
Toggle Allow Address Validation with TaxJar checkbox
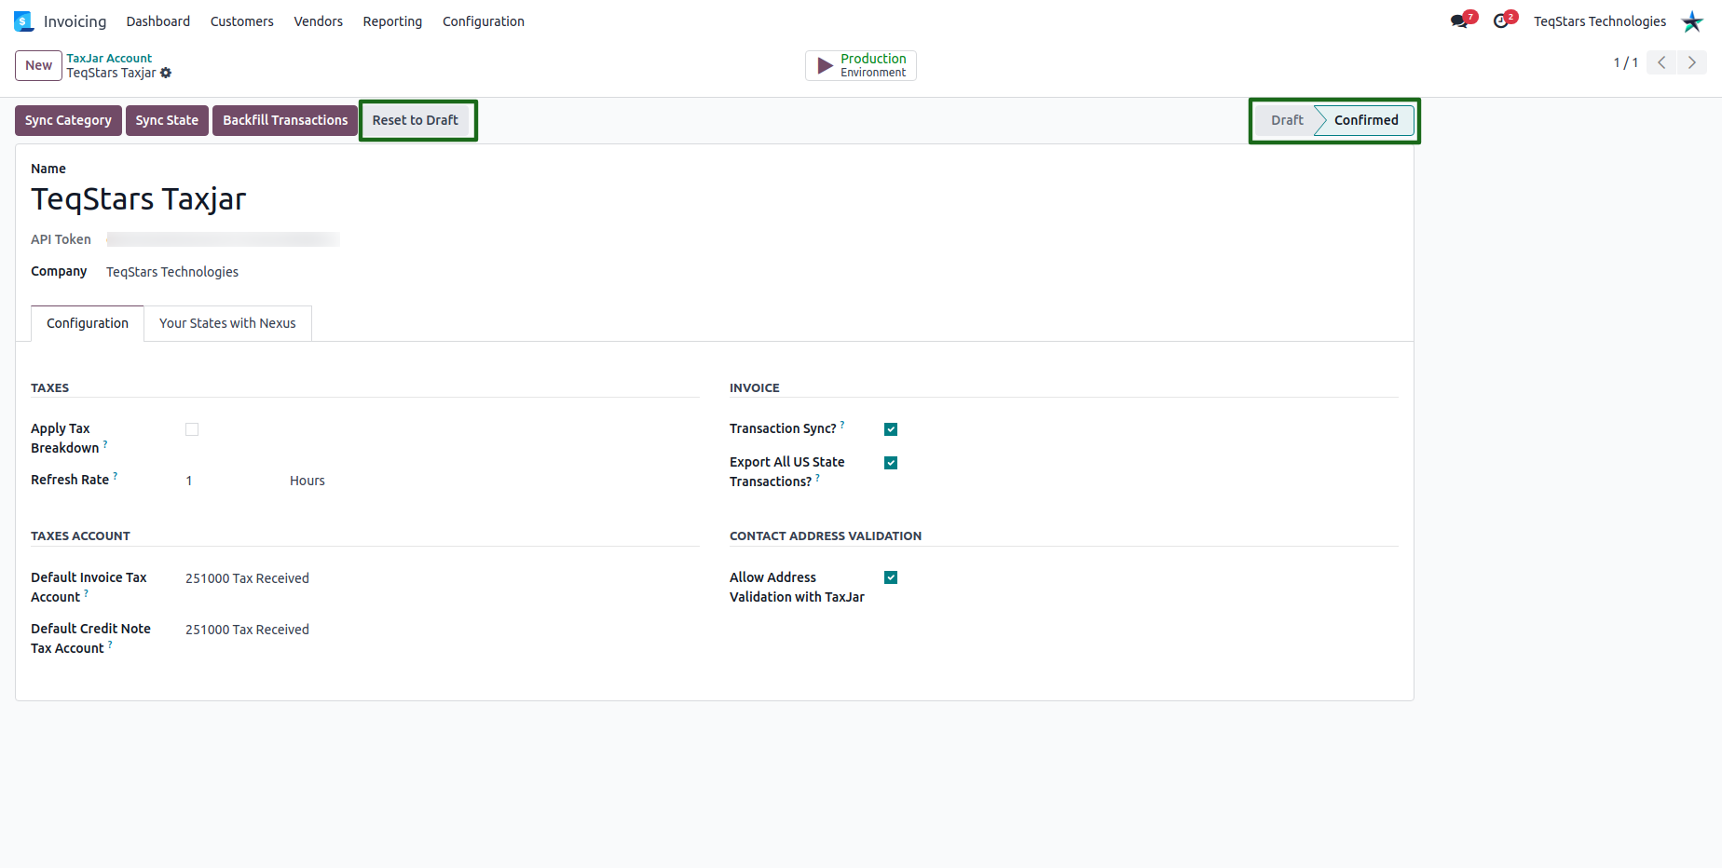[x=891, y=577]
